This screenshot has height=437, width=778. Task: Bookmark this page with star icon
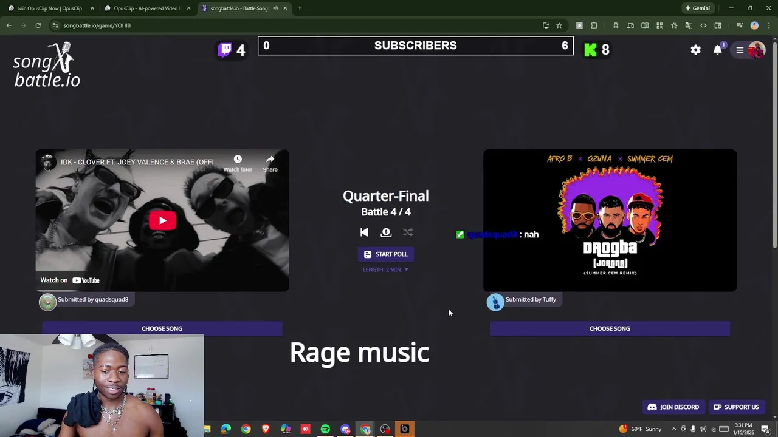pyautogui.click(x=559, y=25)
